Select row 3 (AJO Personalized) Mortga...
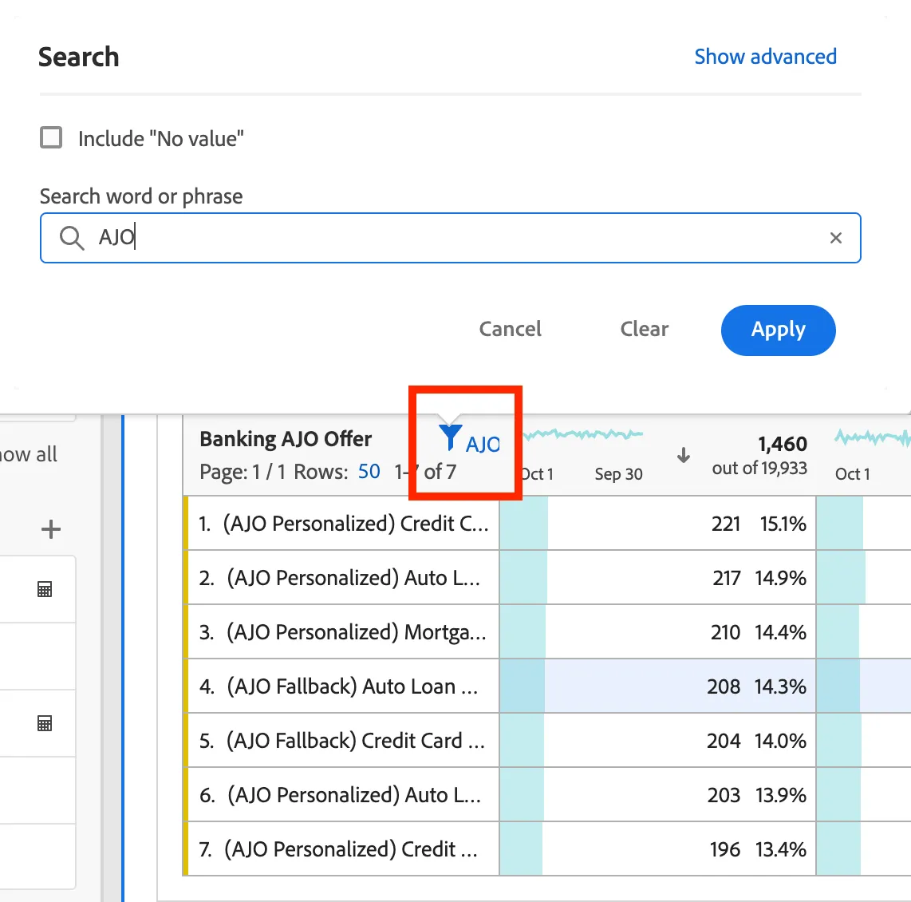The image size is (911, 902). [x=343, y=631]
